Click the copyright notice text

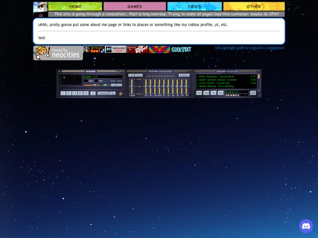[x=250, y=48]
